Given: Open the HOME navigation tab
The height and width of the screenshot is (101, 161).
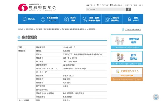Looking at the screenshot, I should click(x=28, y=19).
